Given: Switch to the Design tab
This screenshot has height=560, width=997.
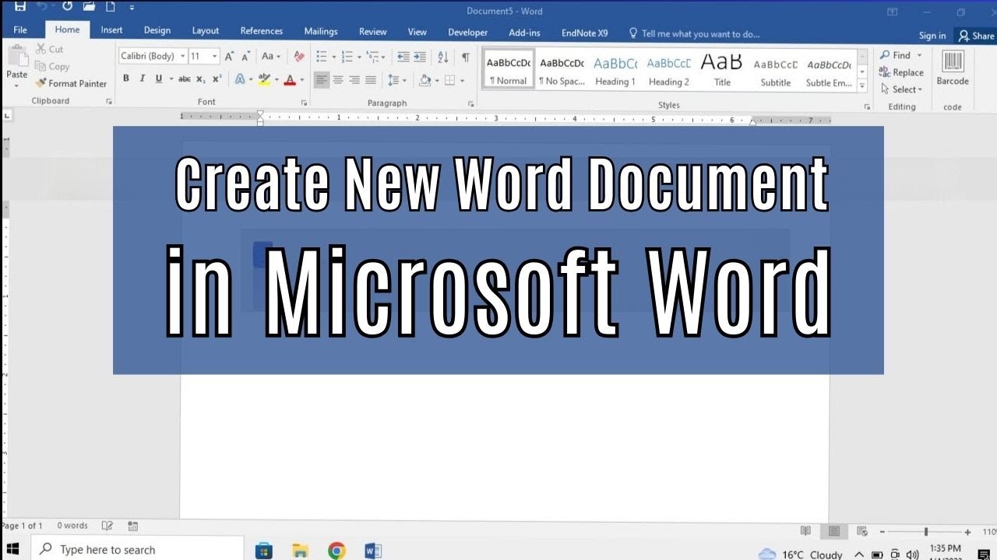Looking at the screenshot, I should pyautogui.click(x=157, y=30).
